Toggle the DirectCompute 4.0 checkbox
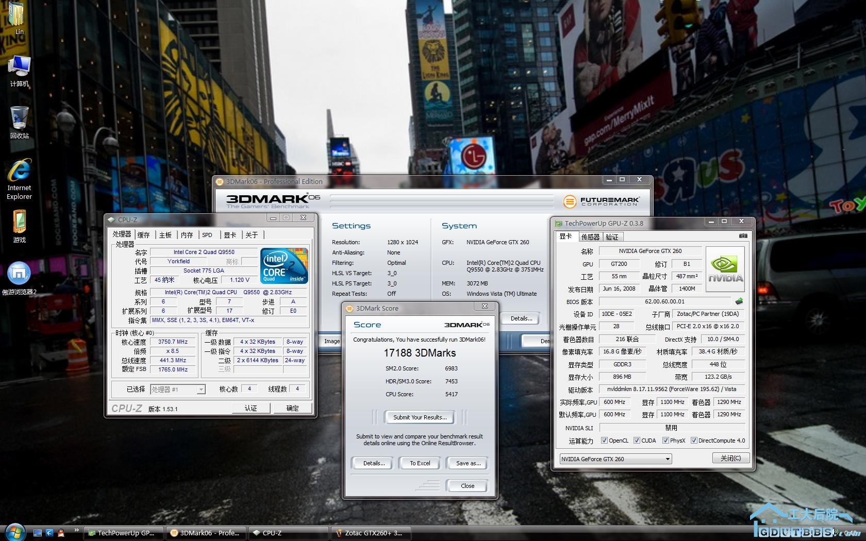This screenshot has height=541, width=866. point(694,441)
